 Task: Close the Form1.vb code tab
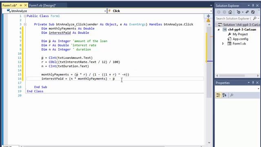tap(25, 5)
